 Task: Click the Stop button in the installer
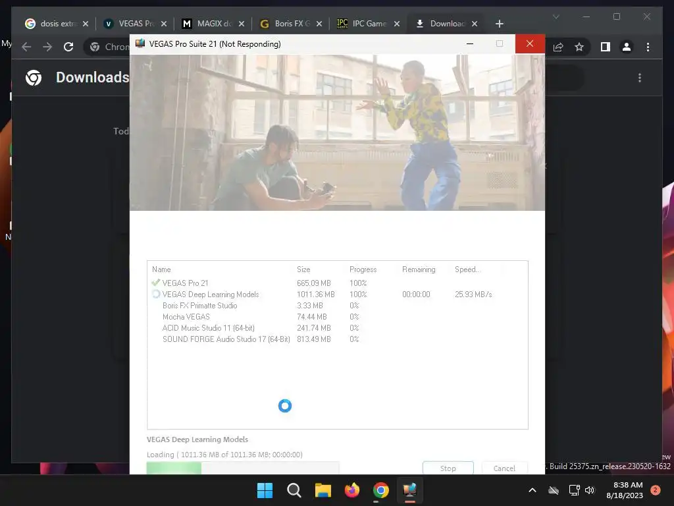(x=448, y=468)
